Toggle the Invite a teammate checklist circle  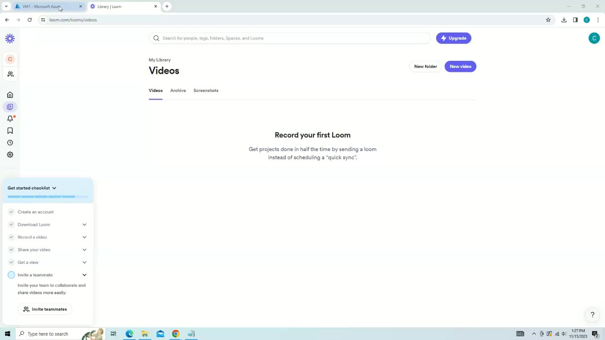coord(11,275)
